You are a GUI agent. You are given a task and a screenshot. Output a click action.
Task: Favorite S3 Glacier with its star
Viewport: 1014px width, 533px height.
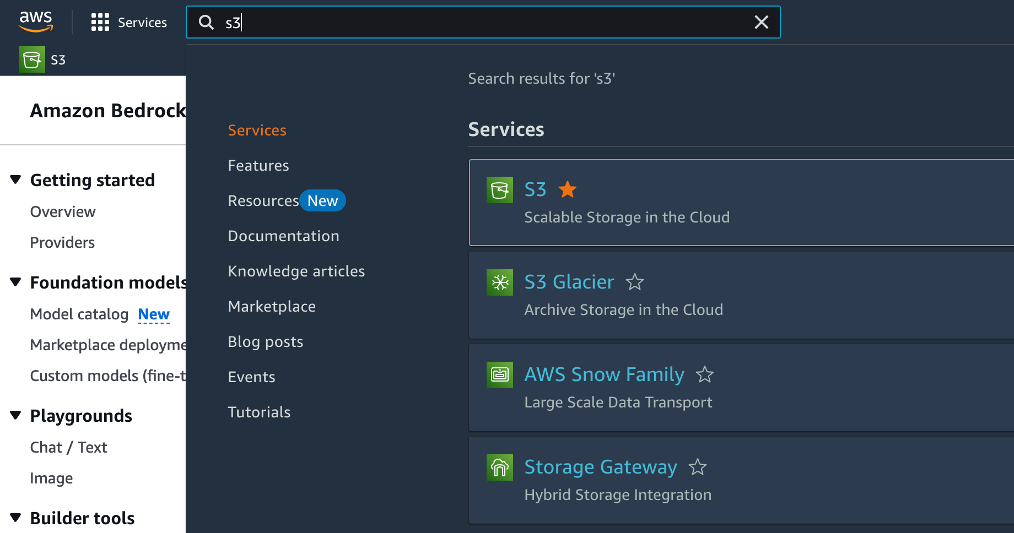pos(634,282)
